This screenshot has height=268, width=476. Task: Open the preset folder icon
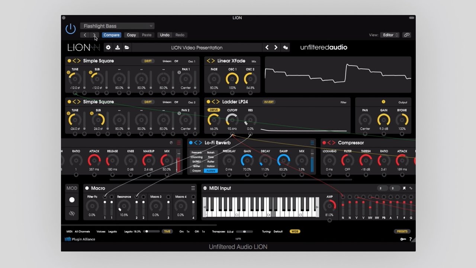tap(127, 47)
